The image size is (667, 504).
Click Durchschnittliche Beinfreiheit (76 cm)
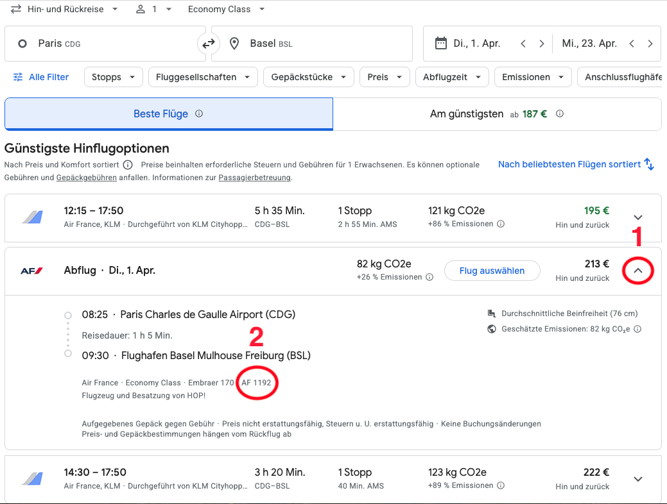569,314
